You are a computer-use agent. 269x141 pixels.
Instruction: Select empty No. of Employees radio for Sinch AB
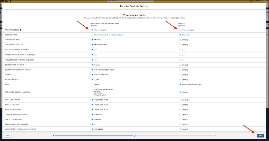click(180, 80)
